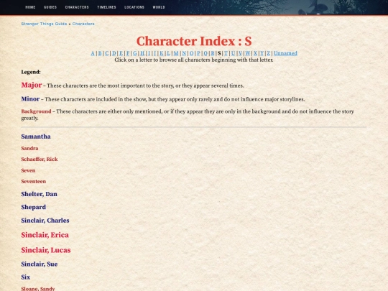Open the GUIDES menu item

point(50,7)
